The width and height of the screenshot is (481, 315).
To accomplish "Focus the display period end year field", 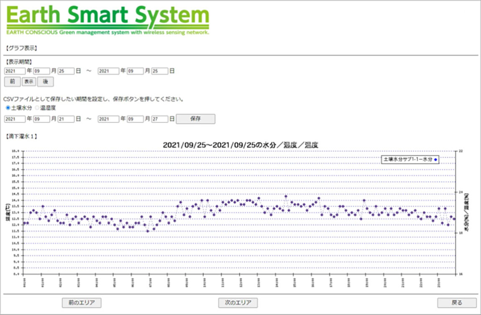I will pyautogui.click(x=108, y=71).
